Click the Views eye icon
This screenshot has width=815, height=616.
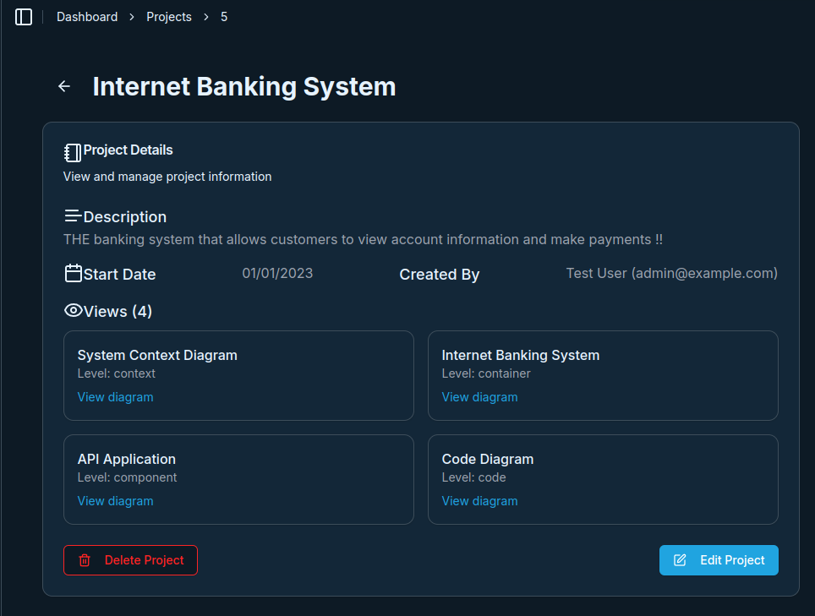(x=73, y=311)
